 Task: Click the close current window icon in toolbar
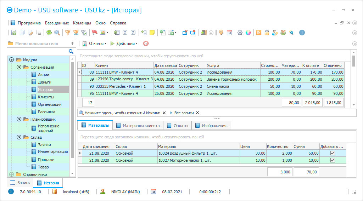pos(185,33)
